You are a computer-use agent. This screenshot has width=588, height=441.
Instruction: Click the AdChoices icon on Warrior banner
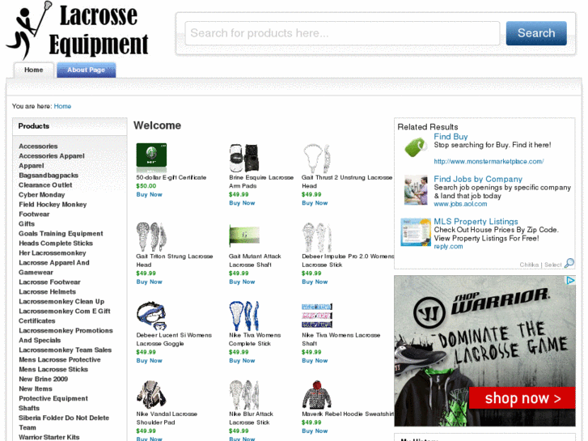pos(570,280)
